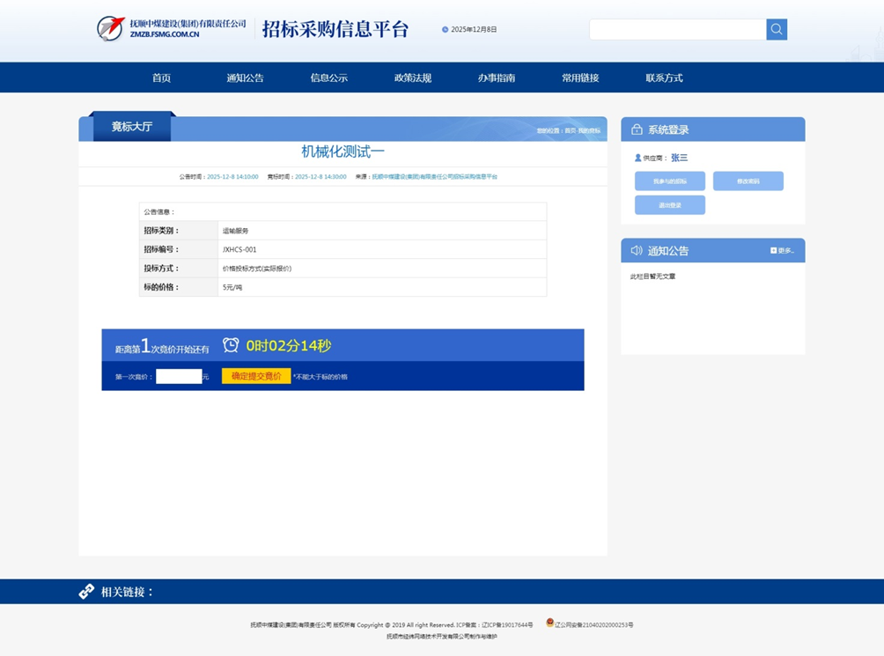
Task: Click the 价格投标方式(实际报价) value
Action: click(x=257, y=269)
